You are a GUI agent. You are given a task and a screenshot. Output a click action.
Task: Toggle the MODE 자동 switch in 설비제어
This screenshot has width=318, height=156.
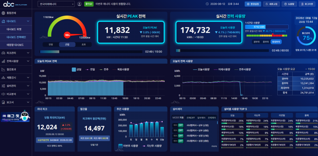pos(178,118)
